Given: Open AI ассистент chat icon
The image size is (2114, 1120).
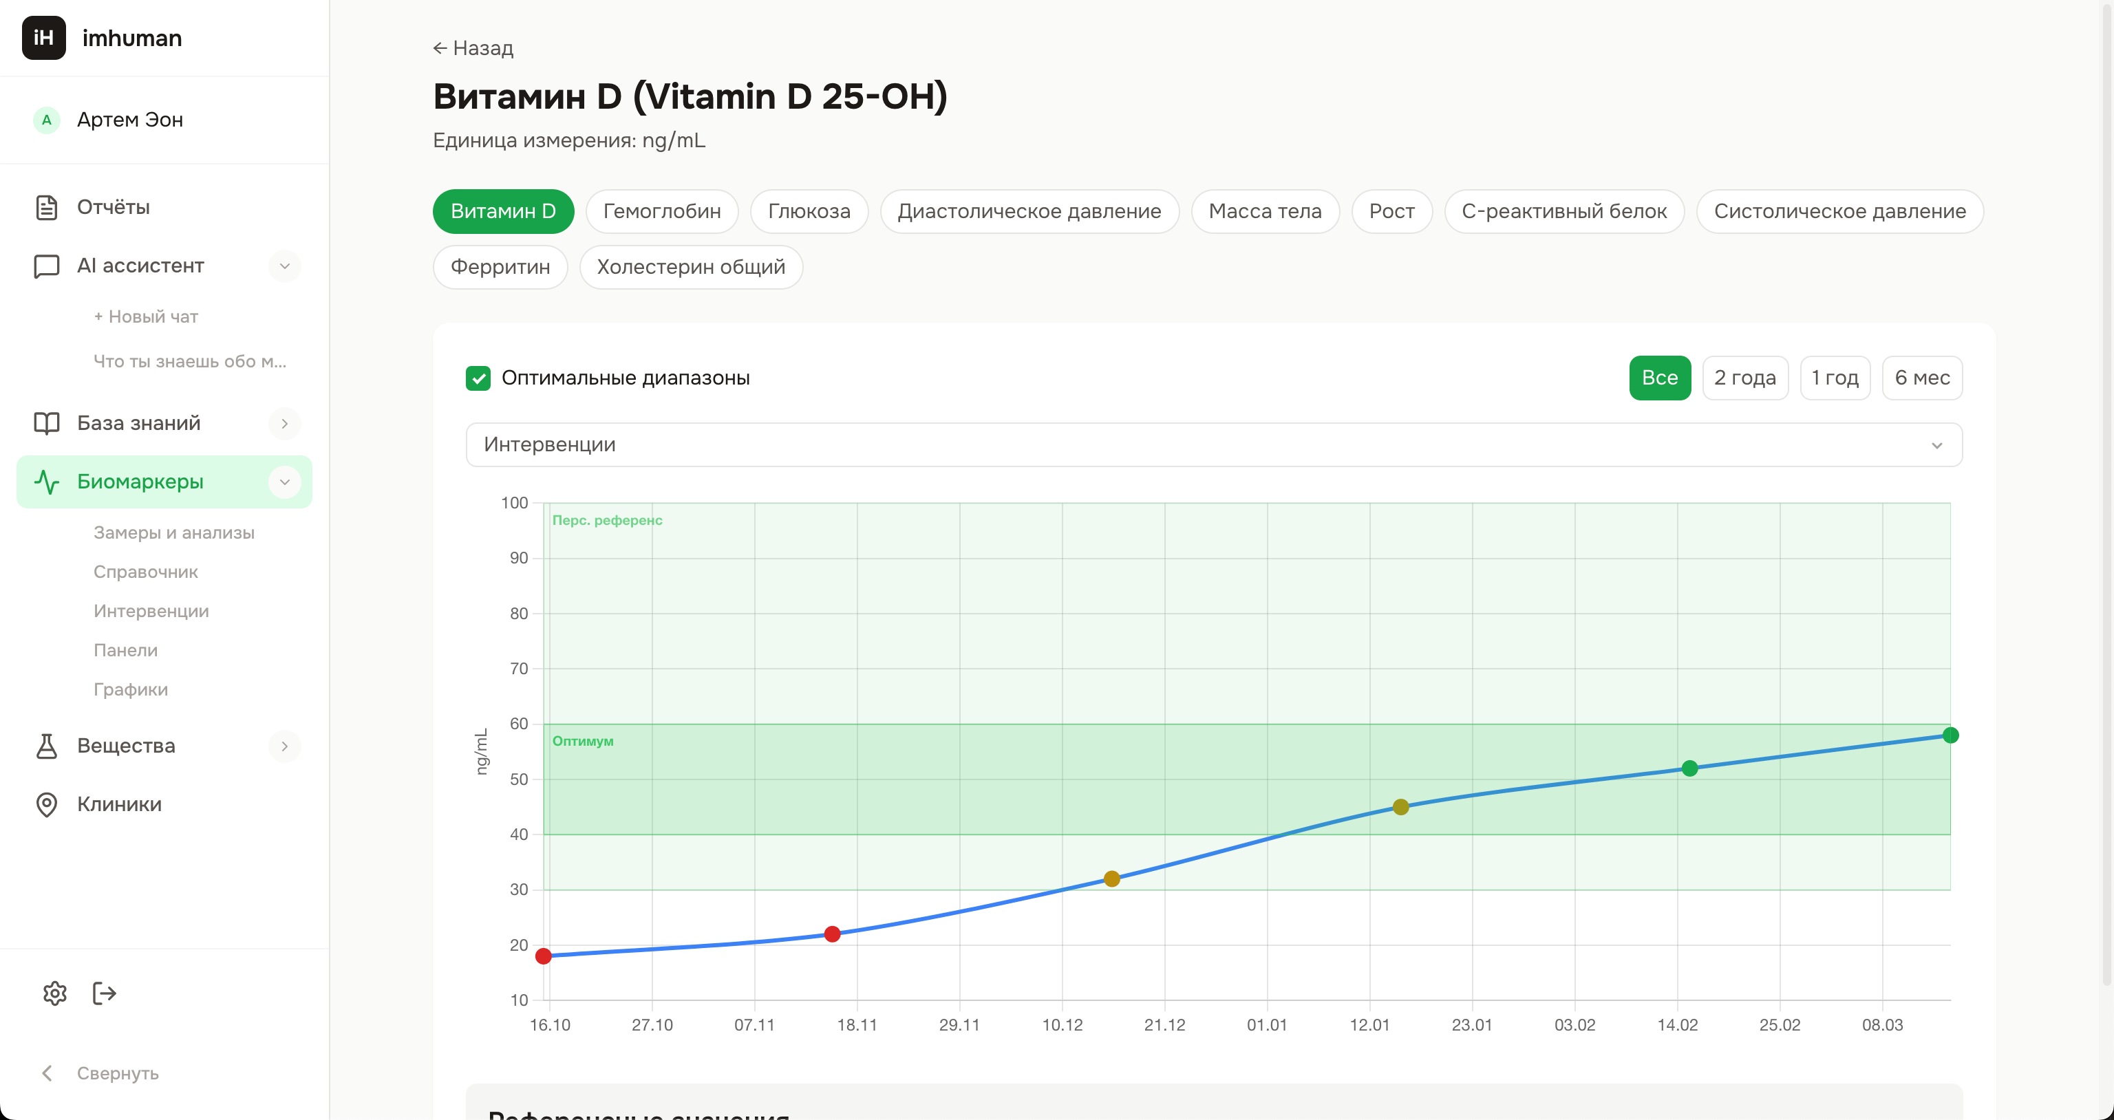Looking at the screenshot, I should click(x=46, y=266).
